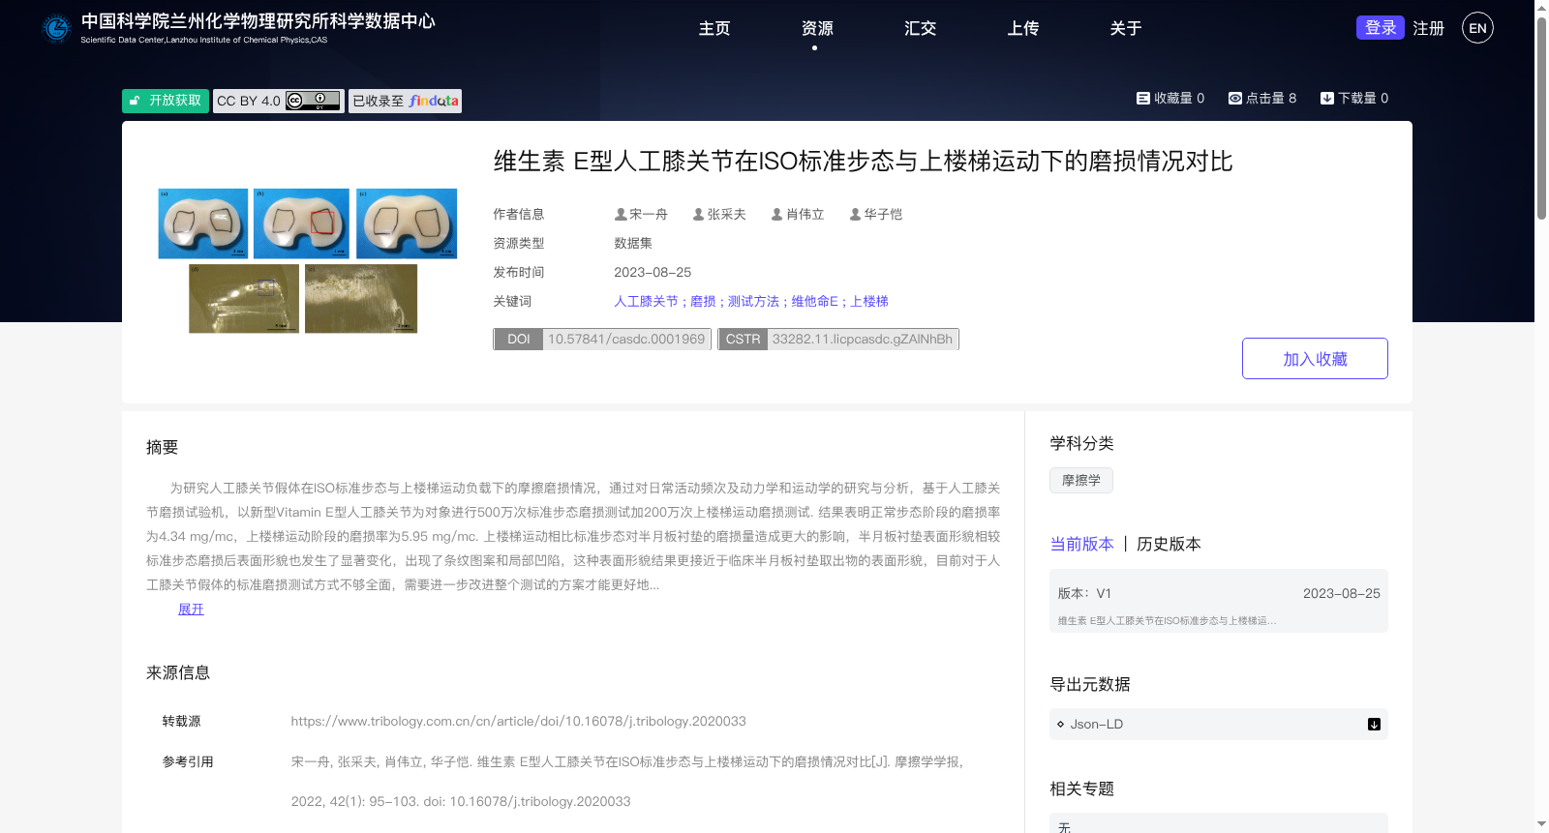Open the 主页 menu item

tap(714, 28)
